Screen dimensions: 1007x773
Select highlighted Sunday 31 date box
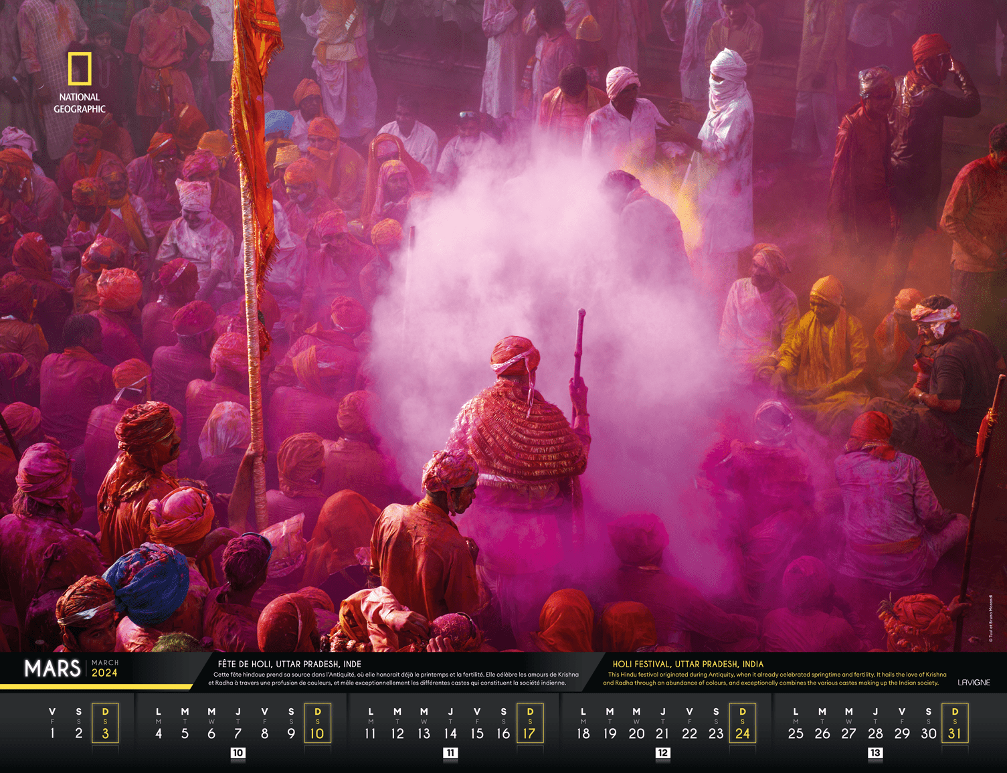coord(955,723)
